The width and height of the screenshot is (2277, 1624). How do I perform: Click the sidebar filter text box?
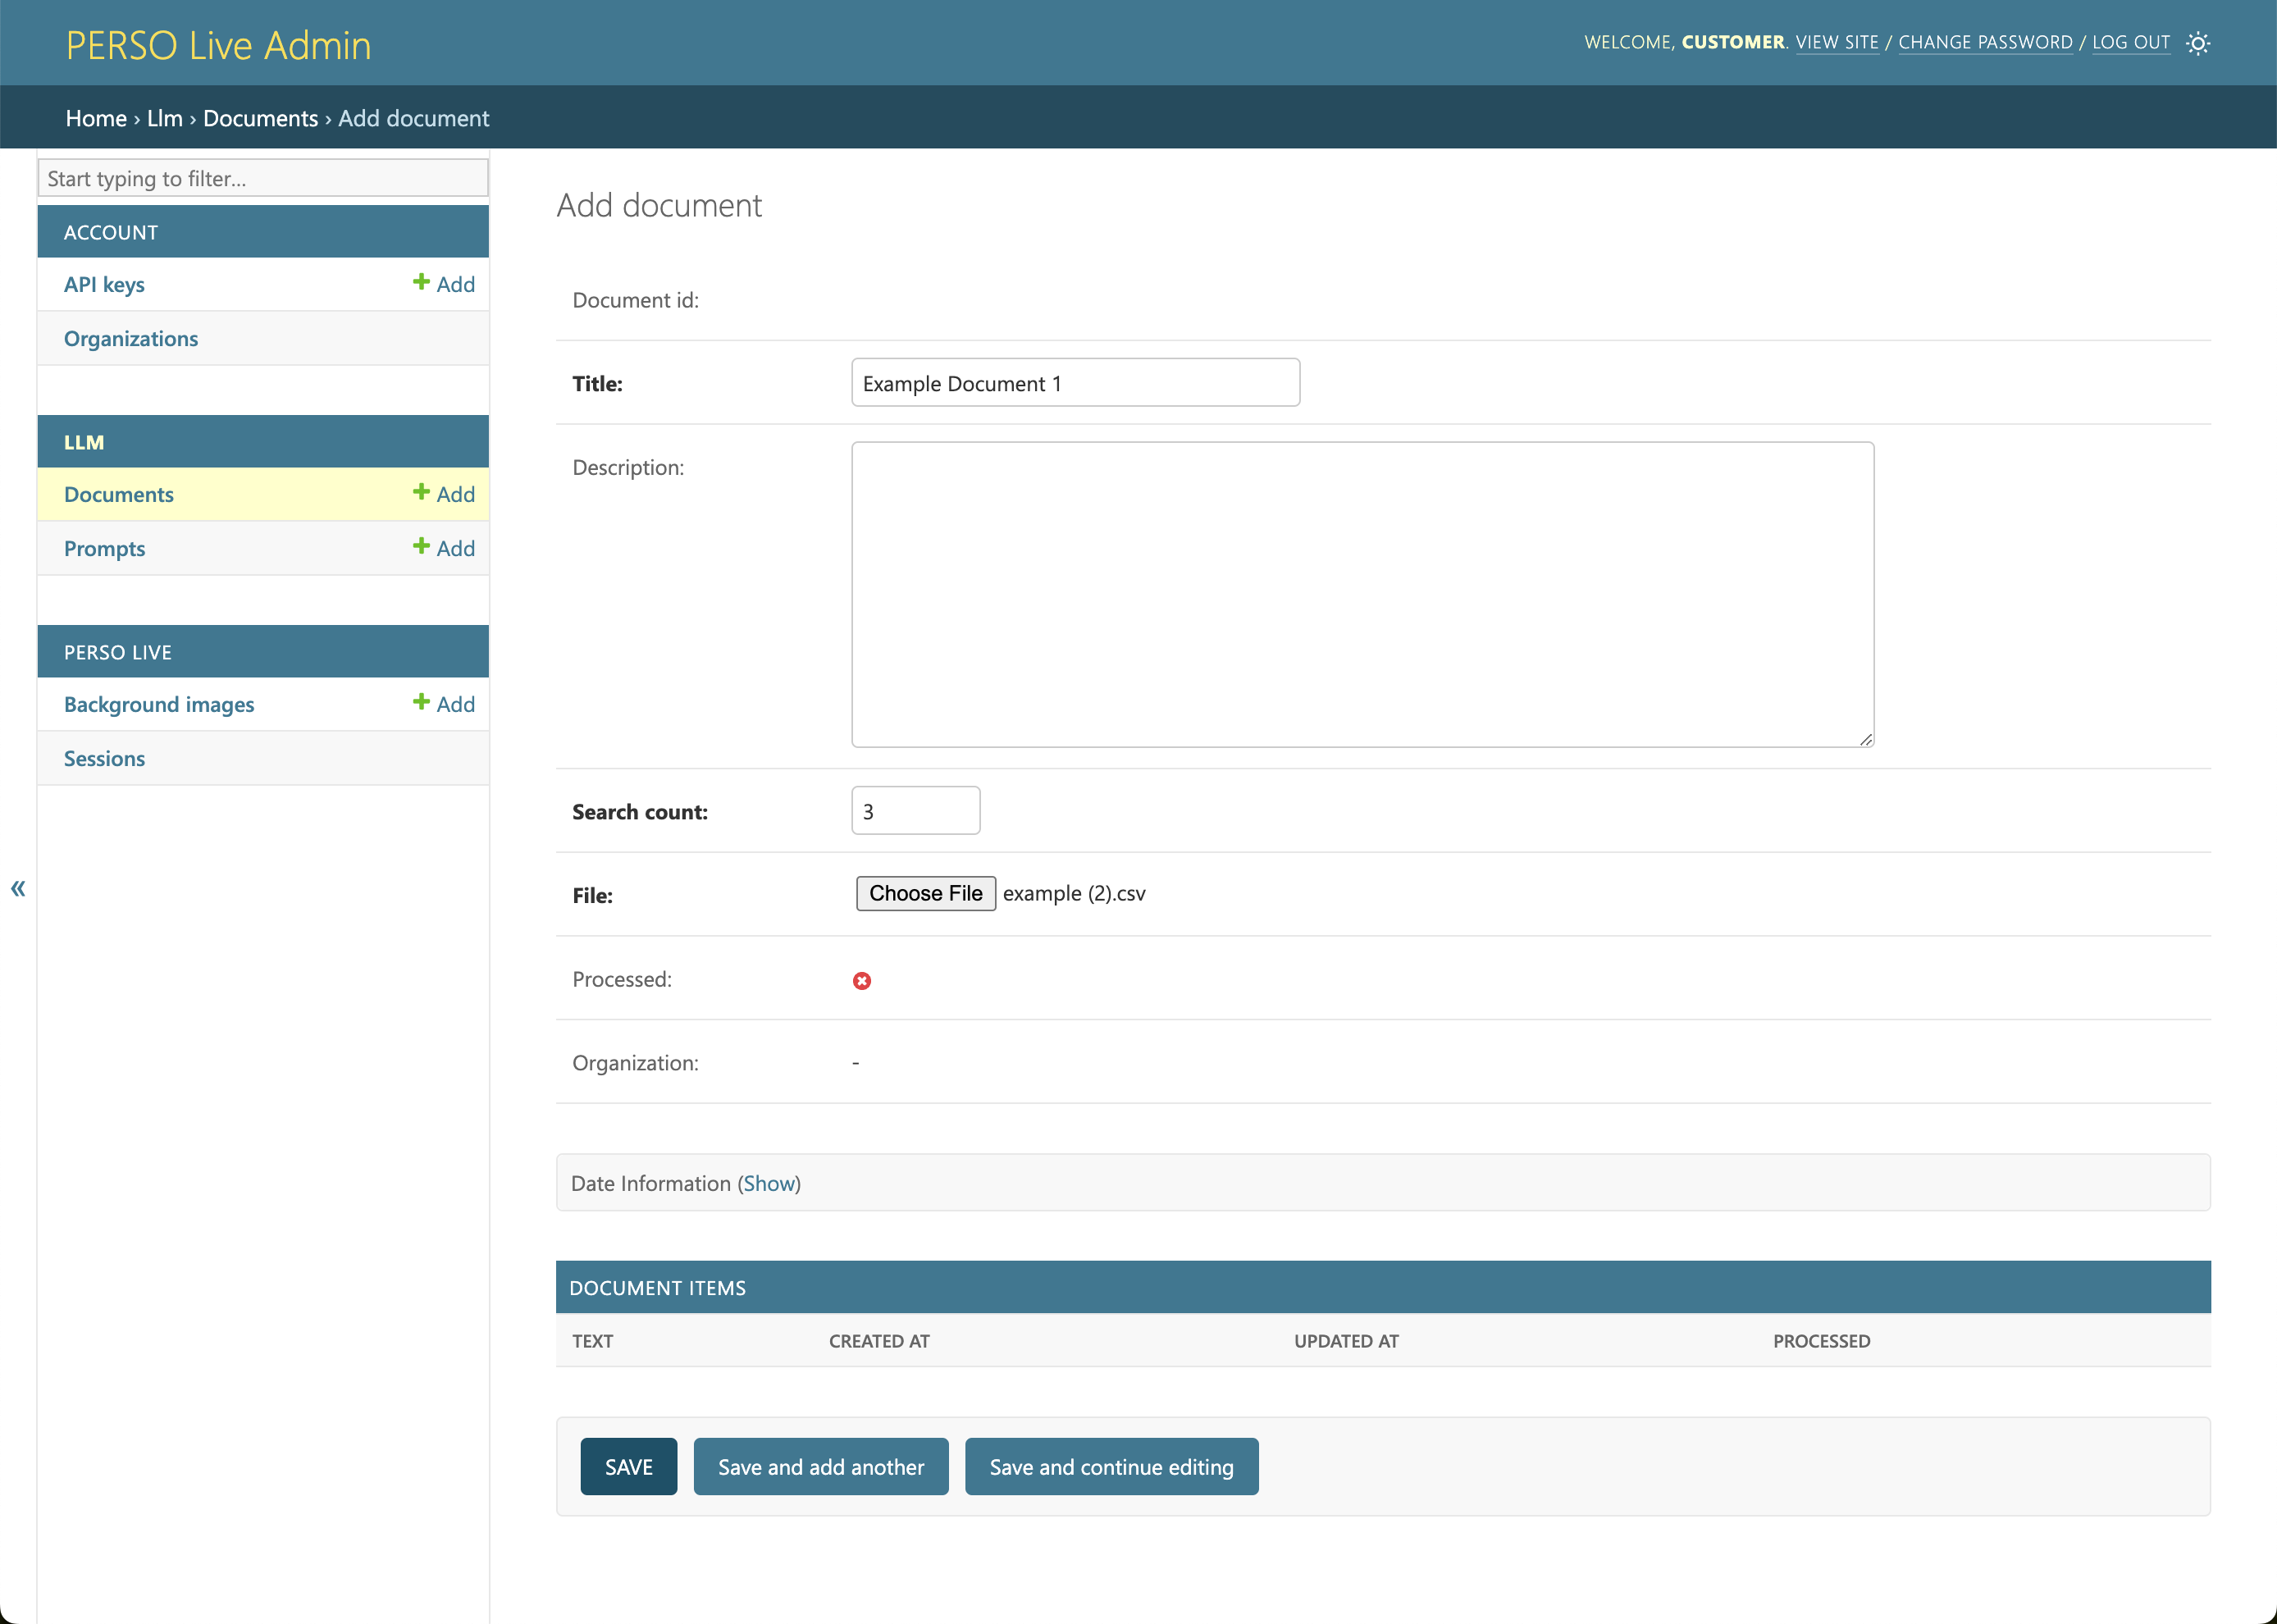(263, 178)
